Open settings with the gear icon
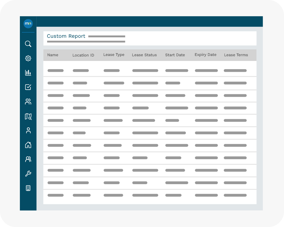 pyautogui.click(x=28, y=58)
